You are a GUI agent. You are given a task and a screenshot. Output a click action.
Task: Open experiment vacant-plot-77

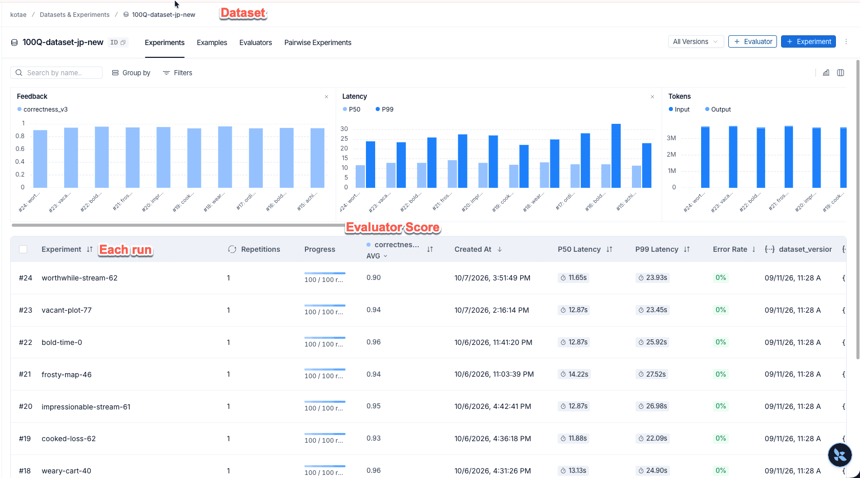67,310
